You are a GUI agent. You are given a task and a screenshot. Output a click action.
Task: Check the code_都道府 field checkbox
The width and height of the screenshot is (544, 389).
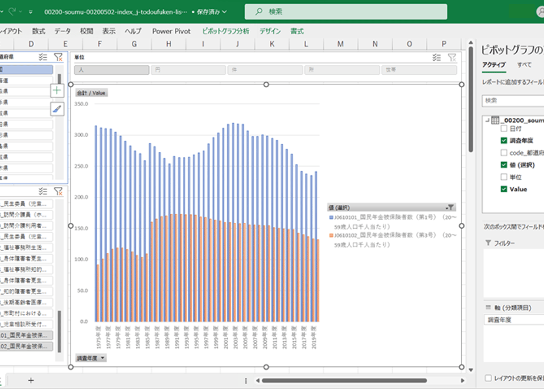pyautogui.click(x=504, y=153)
